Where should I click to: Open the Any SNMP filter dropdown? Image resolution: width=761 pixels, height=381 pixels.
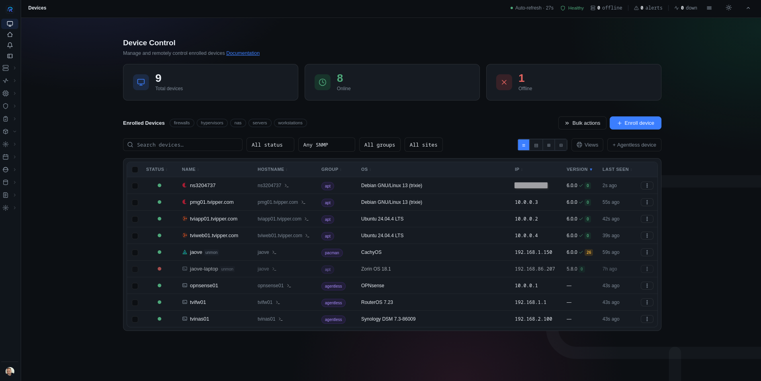[x=327, y=145]
